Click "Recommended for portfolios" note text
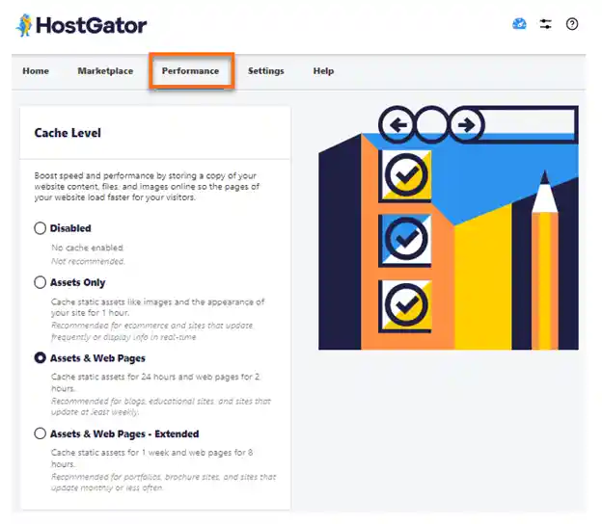The image size is (602, 524). [x=164, y=483]
